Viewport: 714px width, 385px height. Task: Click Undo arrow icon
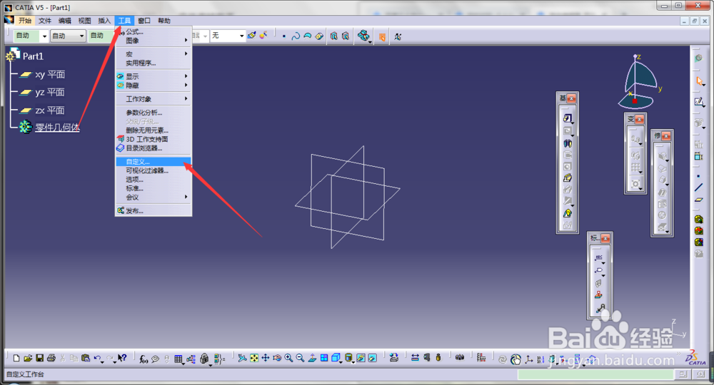point(97,358)
